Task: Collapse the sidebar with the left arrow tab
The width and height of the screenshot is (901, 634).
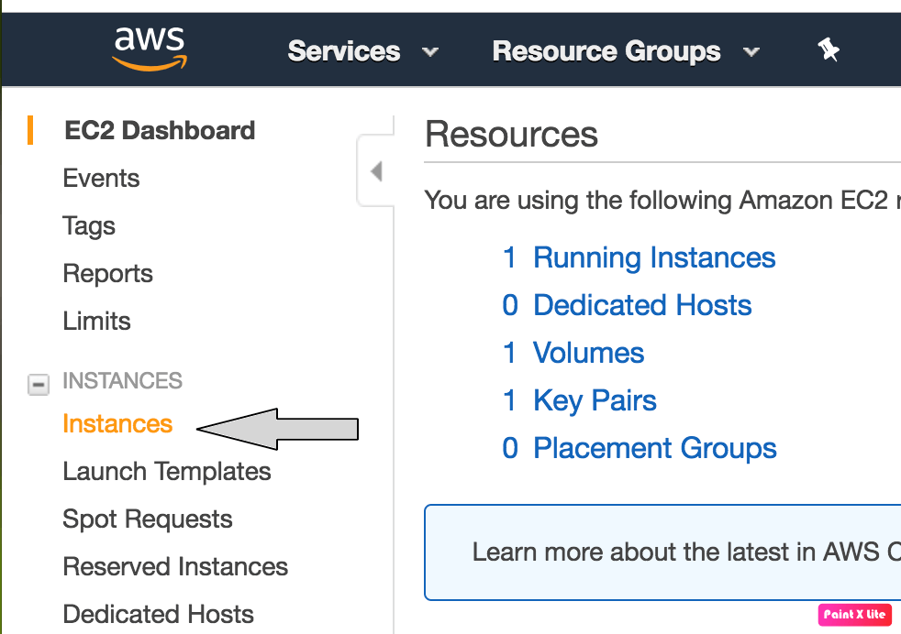Action: point(376,171)
